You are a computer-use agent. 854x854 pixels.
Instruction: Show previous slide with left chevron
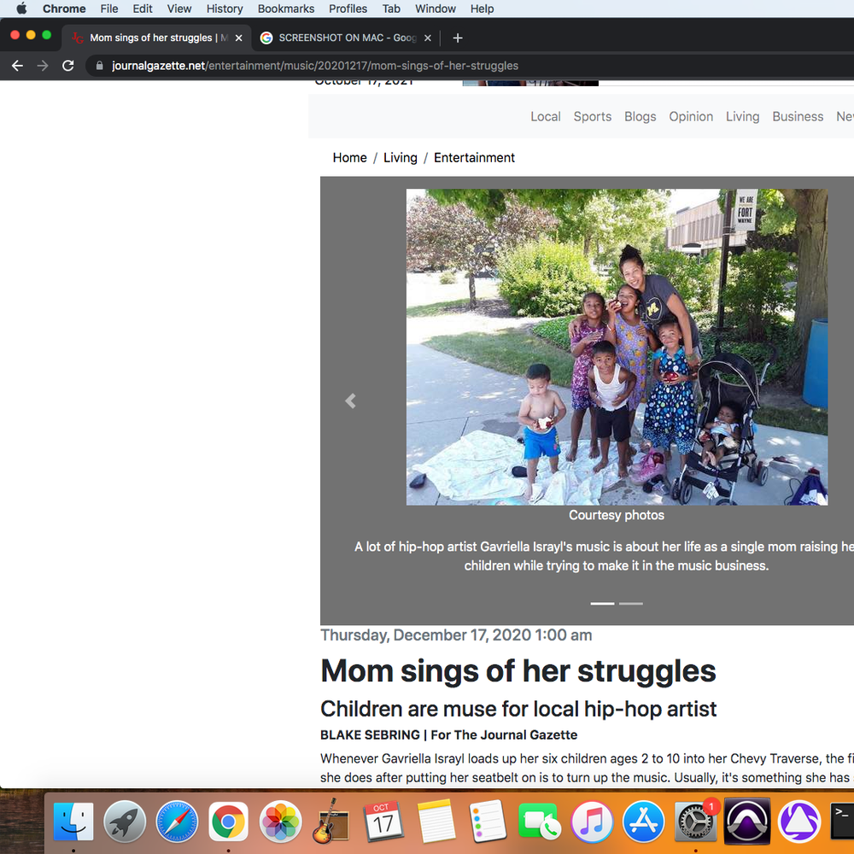coord(350,401)
